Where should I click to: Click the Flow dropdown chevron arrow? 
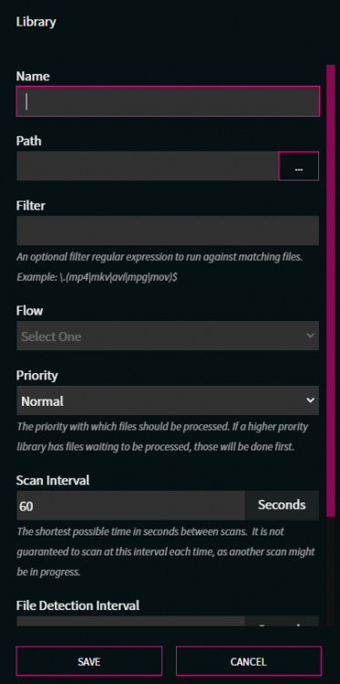tap(310, 336)
